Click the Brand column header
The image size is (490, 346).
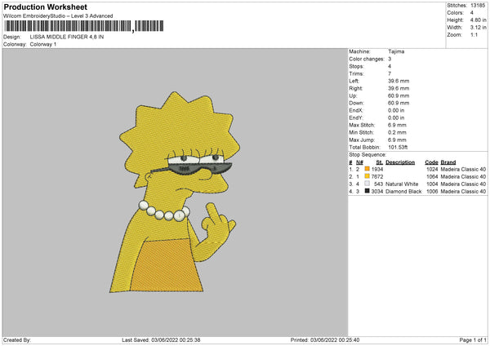448,162
